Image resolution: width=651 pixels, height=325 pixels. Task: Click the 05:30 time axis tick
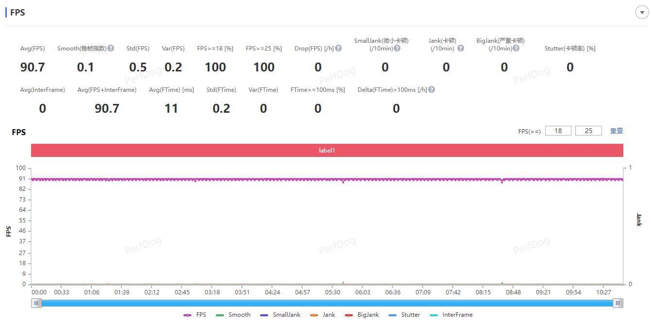coord(333,292)
